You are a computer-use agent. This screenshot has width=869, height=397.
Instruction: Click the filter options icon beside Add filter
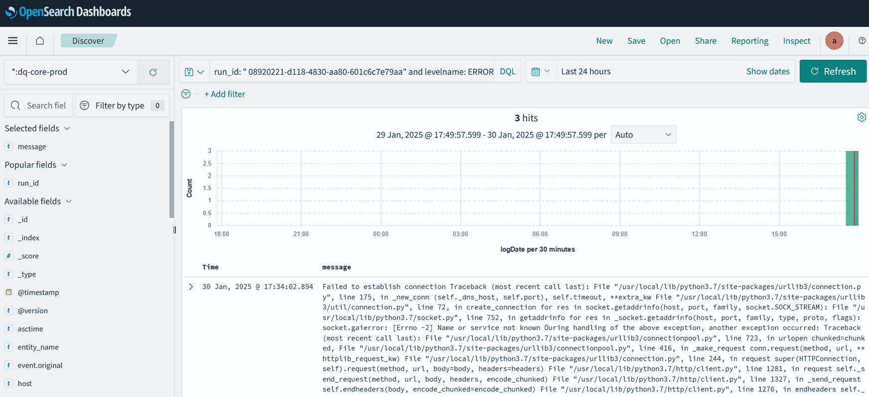click(186, 94)
